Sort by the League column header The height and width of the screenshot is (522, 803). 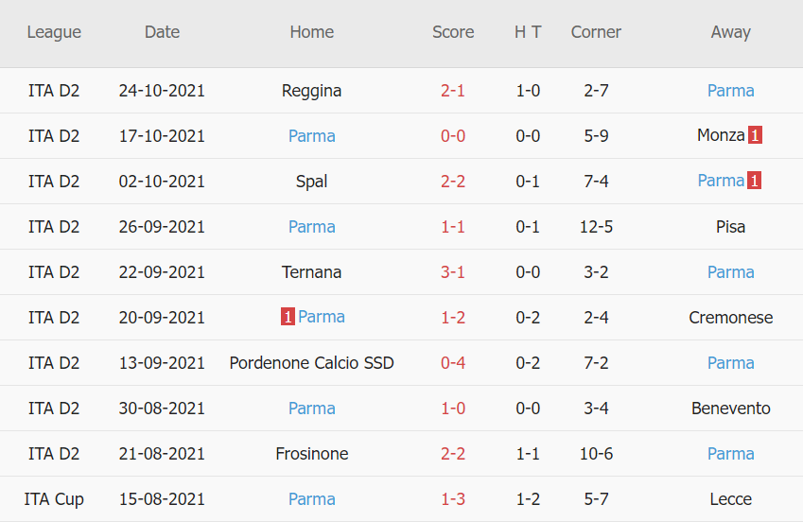[x=54, y=32]
